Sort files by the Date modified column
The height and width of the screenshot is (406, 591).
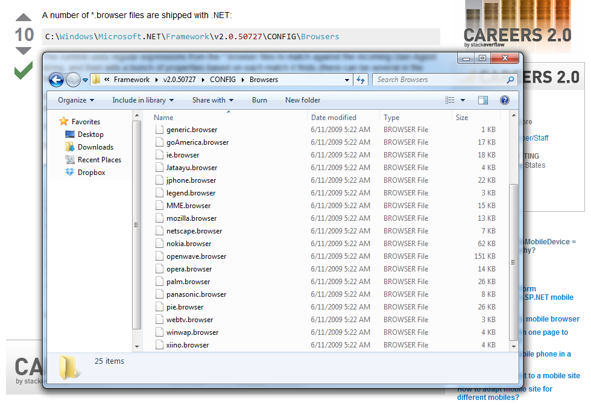[x=333, y=118]
